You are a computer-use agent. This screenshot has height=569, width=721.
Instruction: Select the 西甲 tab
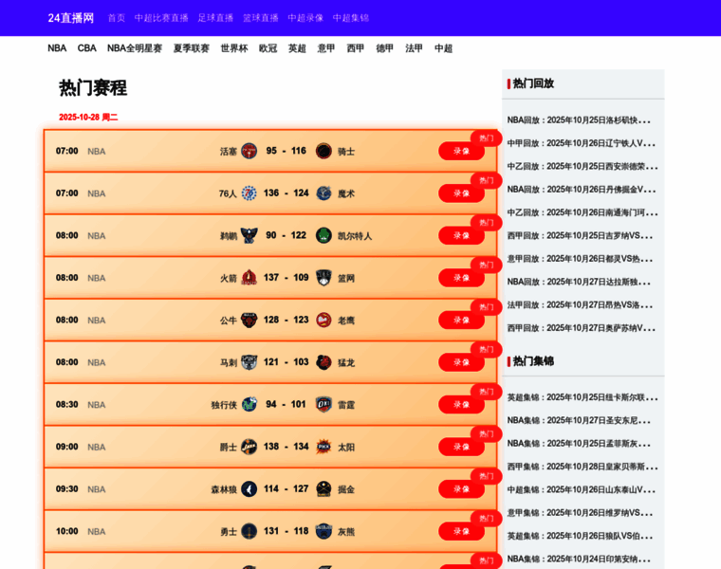(x=356, y=48)
